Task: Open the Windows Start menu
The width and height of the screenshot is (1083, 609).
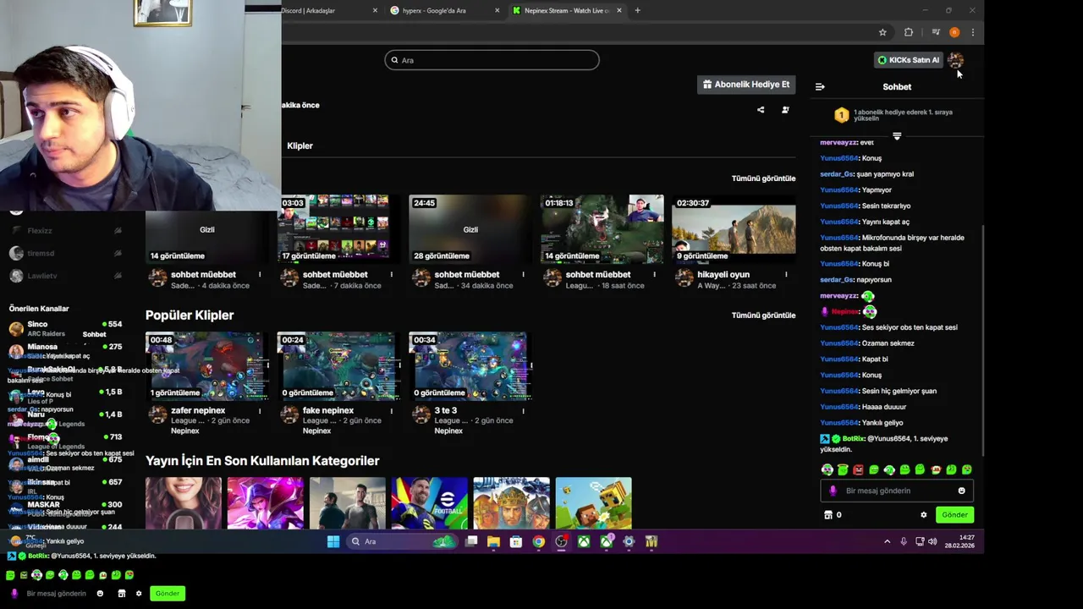Action: pyautogui.click(x=333, y=541)
